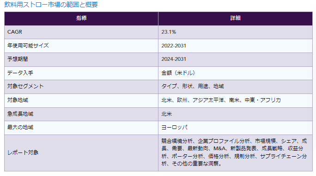Click the 最大の地域 label
This screenshot has height=176, width=316.
(20, 127)
